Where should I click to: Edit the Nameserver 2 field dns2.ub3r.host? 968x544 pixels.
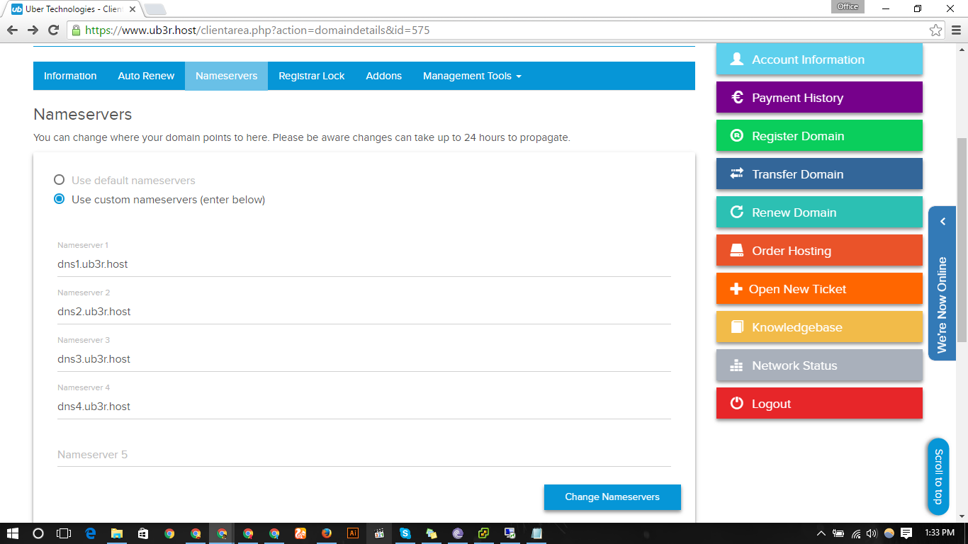point(364,312)
